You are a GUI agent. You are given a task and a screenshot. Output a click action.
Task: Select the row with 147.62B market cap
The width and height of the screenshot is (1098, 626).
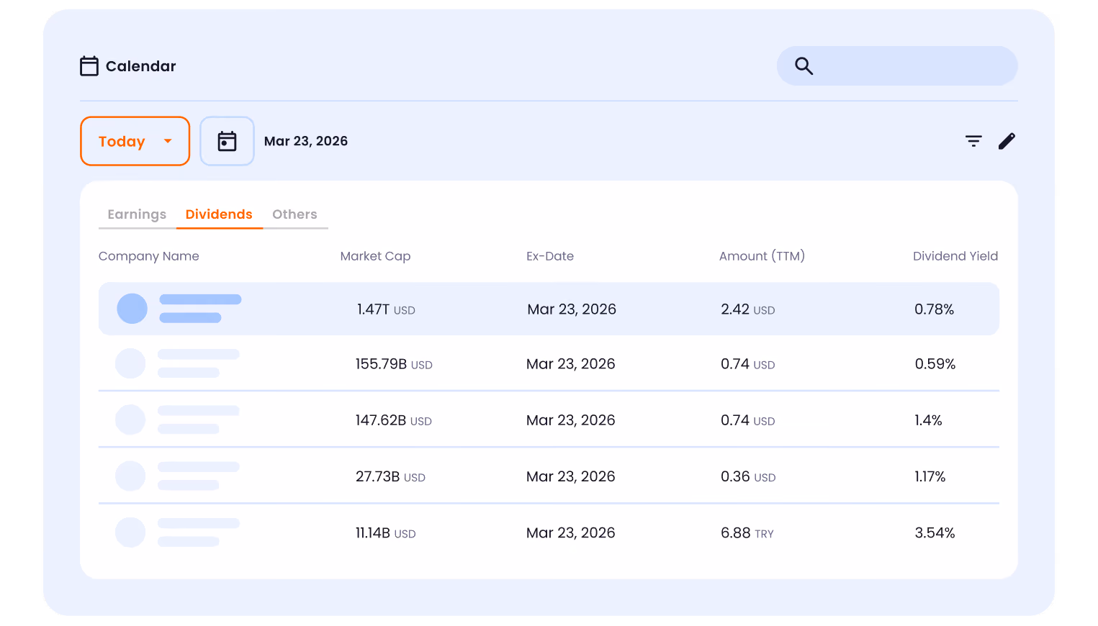pos(549,419)
